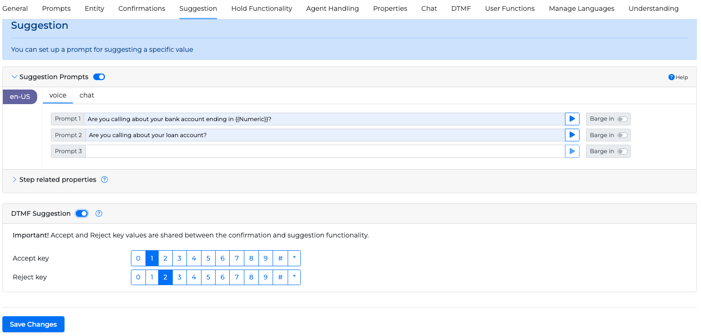Play the Prompt 1 audio preview
Screen dimensions: 701x336
pos(572,119)
